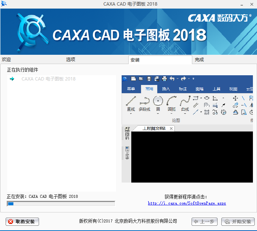The height and width of the screenshot is (231, 257).
Task: Switch to the 欢迎 welcome step tab
Action: pos(6,60)
